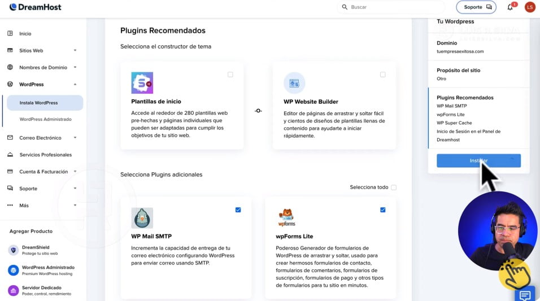Expand the Más arrow
This screenshot has height=301, width=540.
pyautogui.click(x=75, y=205)
